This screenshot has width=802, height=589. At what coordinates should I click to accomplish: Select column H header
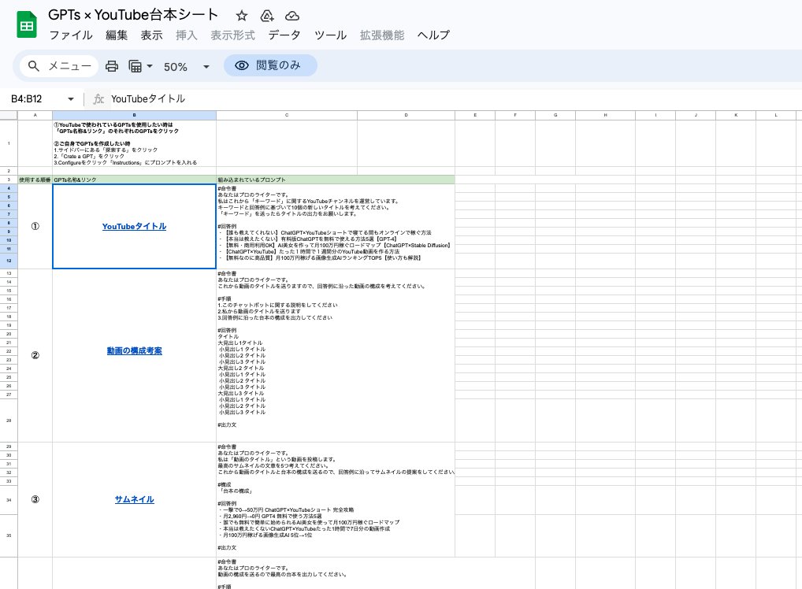pyautogui.click(x=606, y=115)
